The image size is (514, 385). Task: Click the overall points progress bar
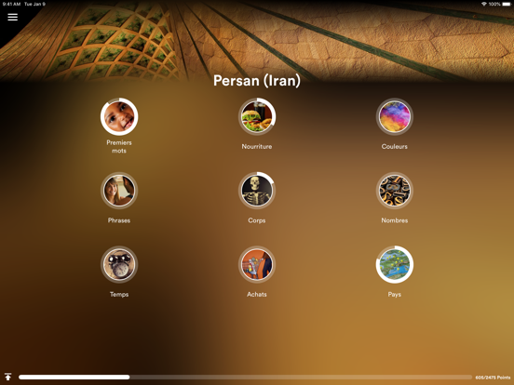[245, 378]
